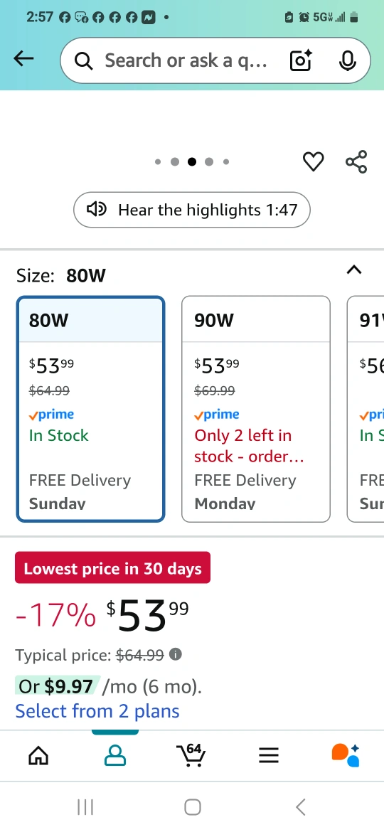The image size is (384, 832).
Task: Tap the microphone voice search icon
Action: [348, 60]
